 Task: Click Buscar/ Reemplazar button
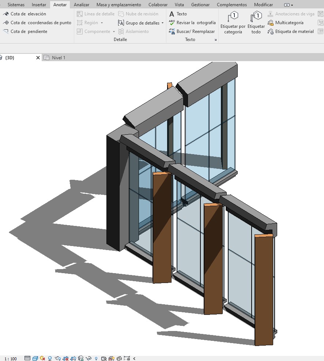(195, 31)
